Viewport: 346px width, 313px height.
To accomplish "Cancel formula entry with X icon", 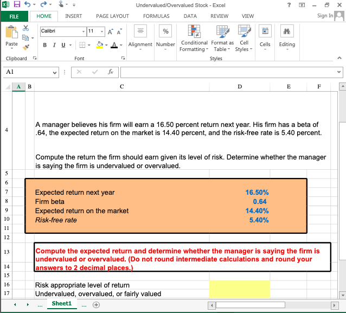I will (x=79, y=72).
